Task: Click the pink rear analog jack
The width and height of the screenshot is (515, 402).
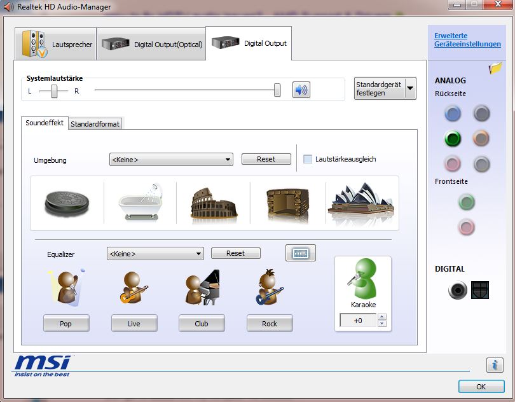Action: pyautogui.click(x=453, y=163)
